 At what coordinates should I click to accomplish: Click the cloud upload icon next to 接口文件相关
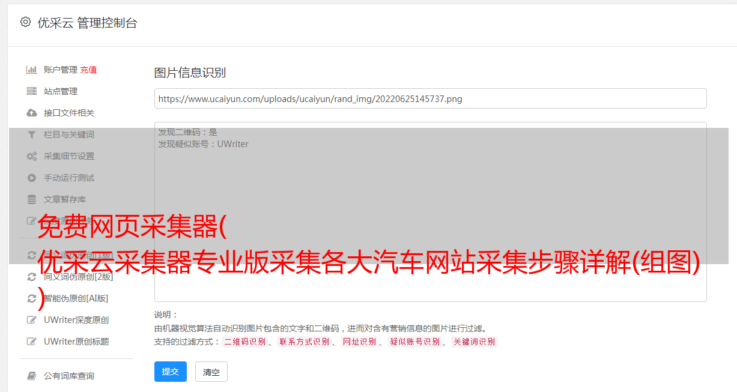point(32,113)
